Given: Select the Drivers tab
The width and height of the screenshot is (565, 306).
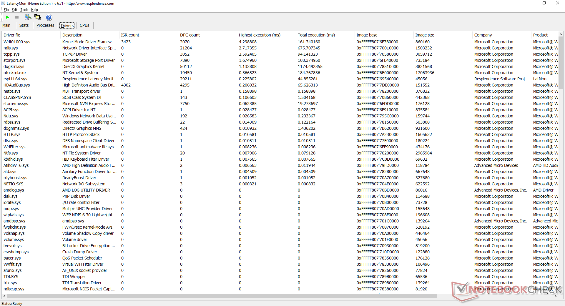Looking at the screenshot, I should click(x=67, y=26).
